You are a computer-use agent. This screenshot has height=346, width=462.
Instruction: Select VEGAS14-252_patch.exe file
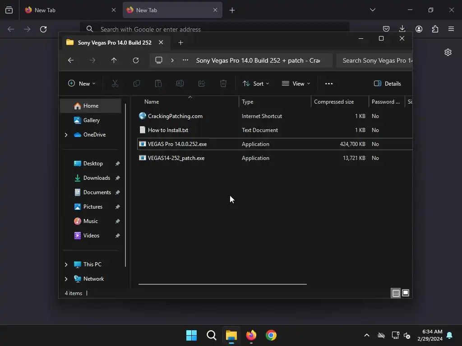coord(275,158)
